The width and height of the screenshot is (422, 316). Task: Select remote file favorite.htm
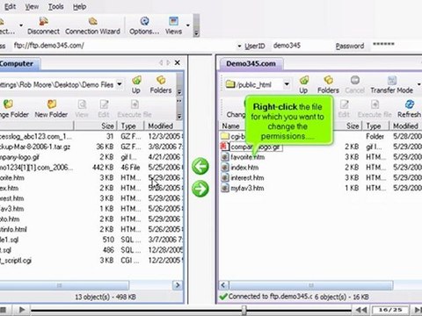point(247,157)
